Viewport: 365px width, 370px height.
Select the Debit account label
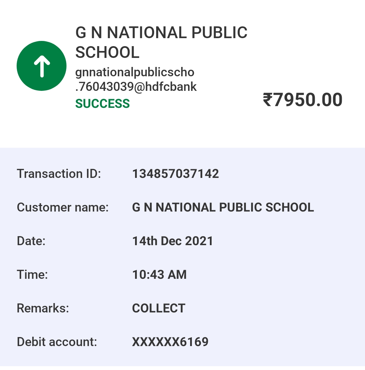(57, 342)
